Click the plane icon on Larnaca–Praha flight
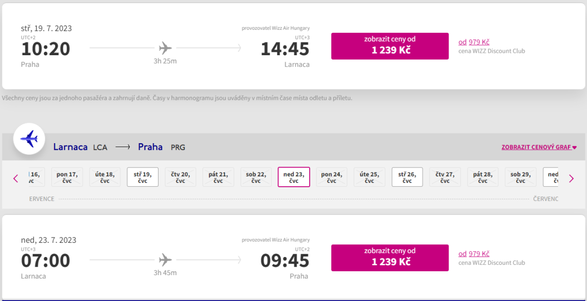 pos(166,259)
